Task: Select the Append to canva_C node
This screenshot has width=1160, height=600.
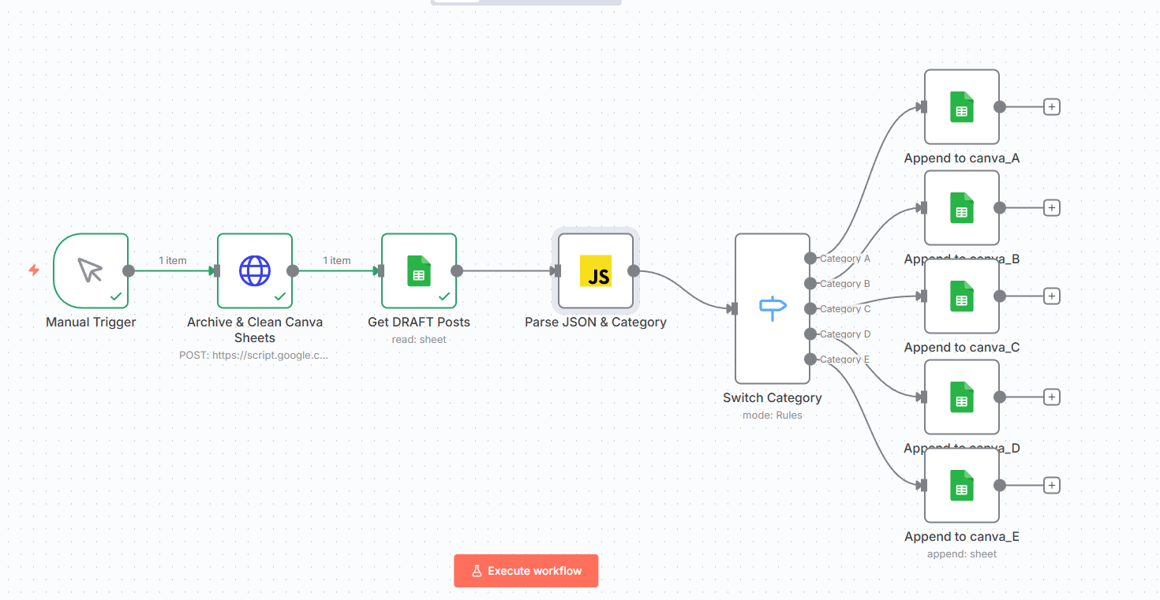Action: click(x=961, y=296)
